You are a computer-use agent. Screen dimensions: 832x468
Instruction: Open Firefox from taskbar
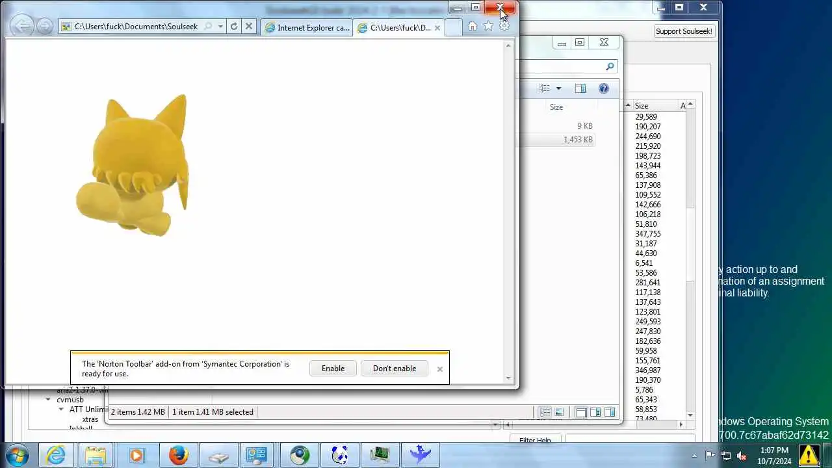[x=177, y=455]
